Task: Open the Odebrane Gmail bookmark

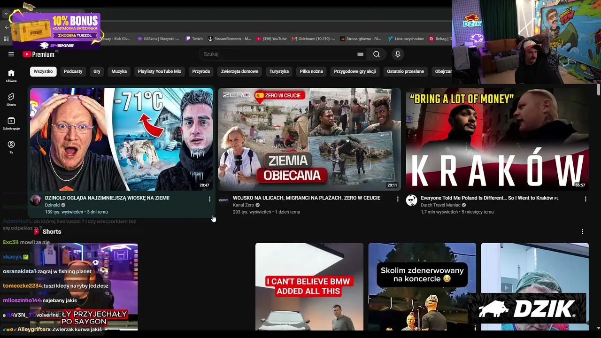Action: pos(313,39)
